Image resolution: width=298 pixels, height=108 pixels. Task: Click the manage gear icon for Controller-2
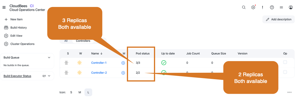(x=123, y=73)
